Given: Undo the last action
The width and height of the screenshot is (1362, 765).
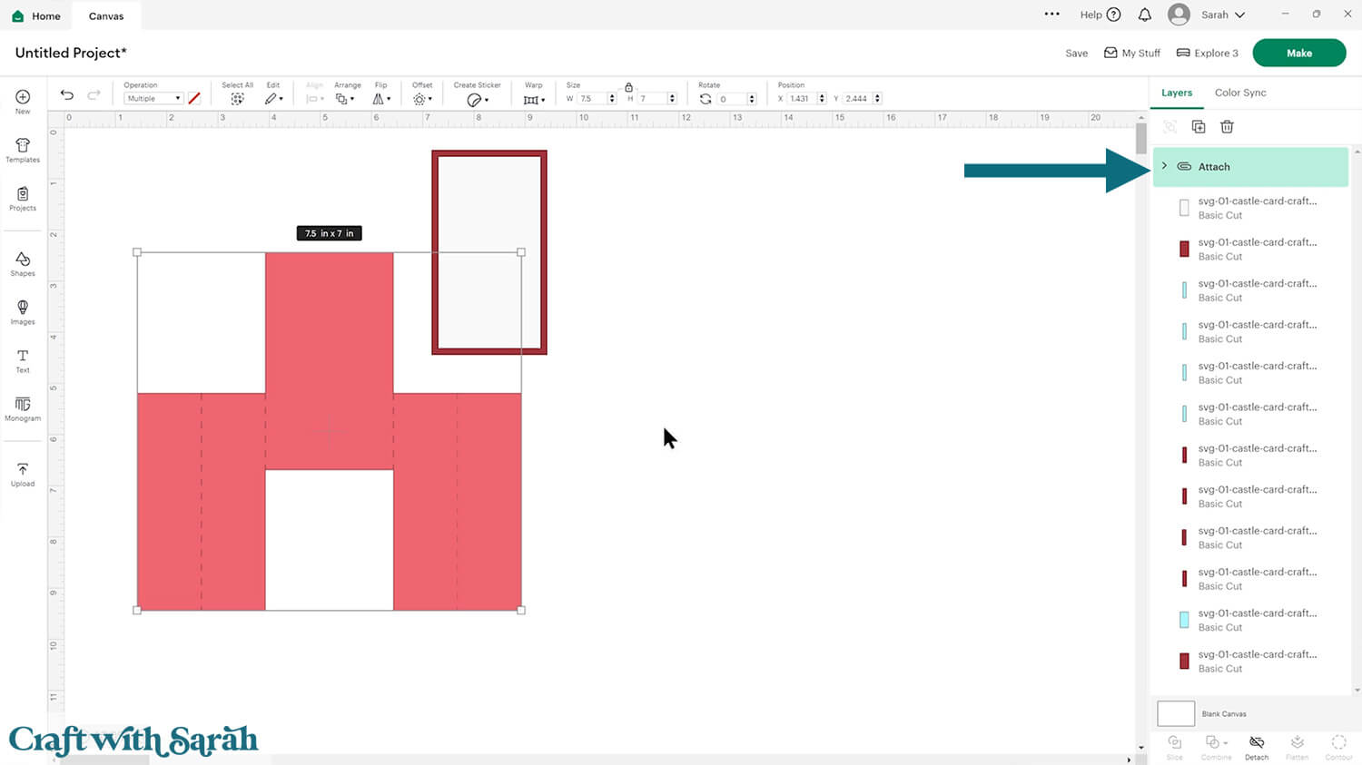Looking at the screenshot, I should 67,95.
